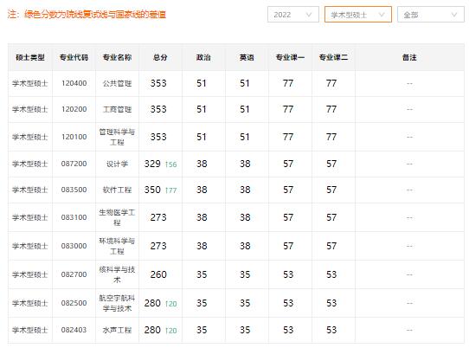Select the 工商管理 major name
This screenshot has width=469, height=348.
point(118,110)
